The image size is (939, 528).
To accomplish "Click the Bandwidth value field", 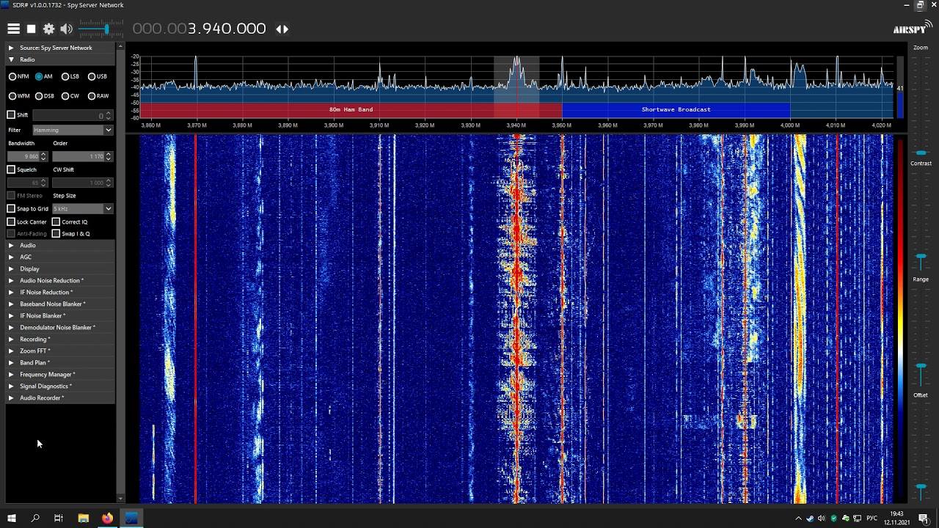I will tap(27, 156).
